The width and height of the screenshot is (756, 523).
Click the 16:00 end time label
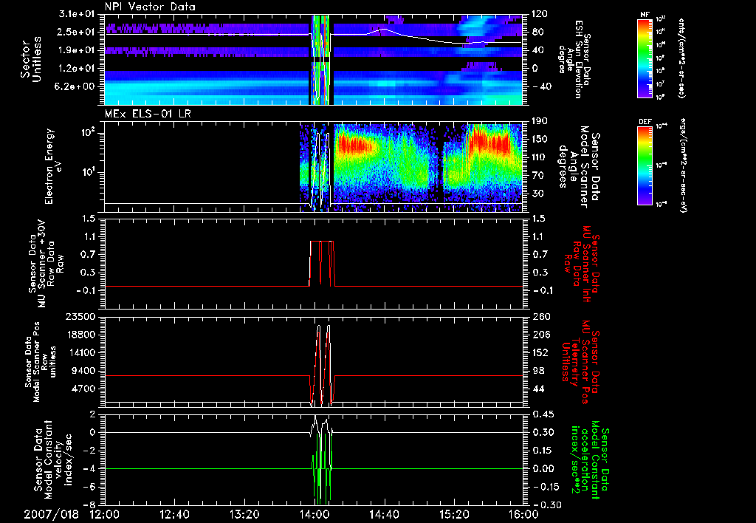click(x=523, y=513)
